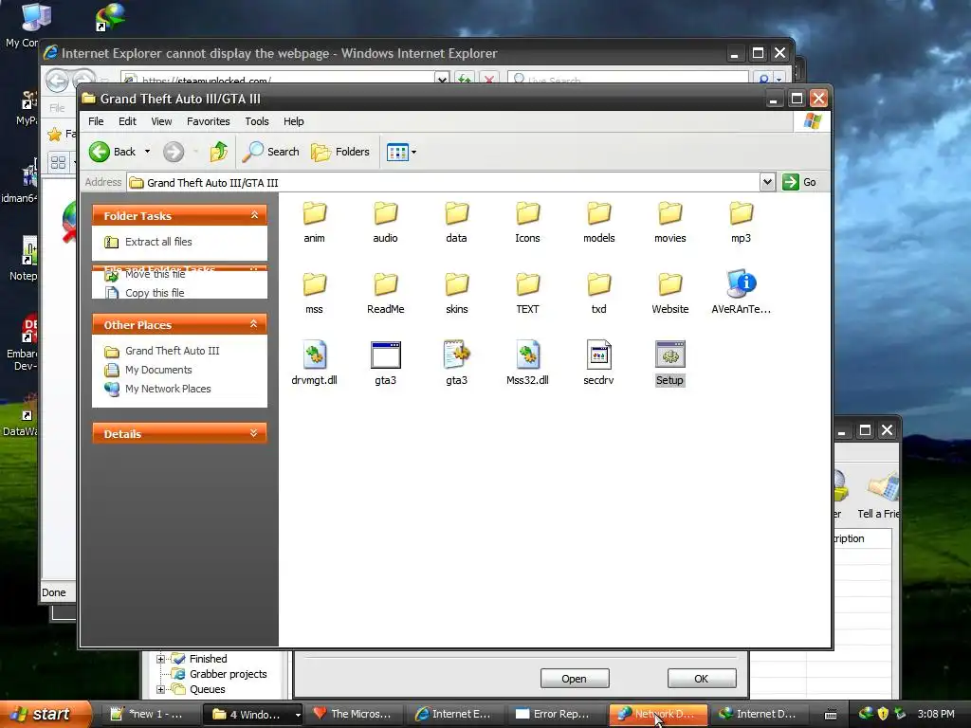971x728 pixels.
Task: Click Extract all files
Action: click(158, 242)
